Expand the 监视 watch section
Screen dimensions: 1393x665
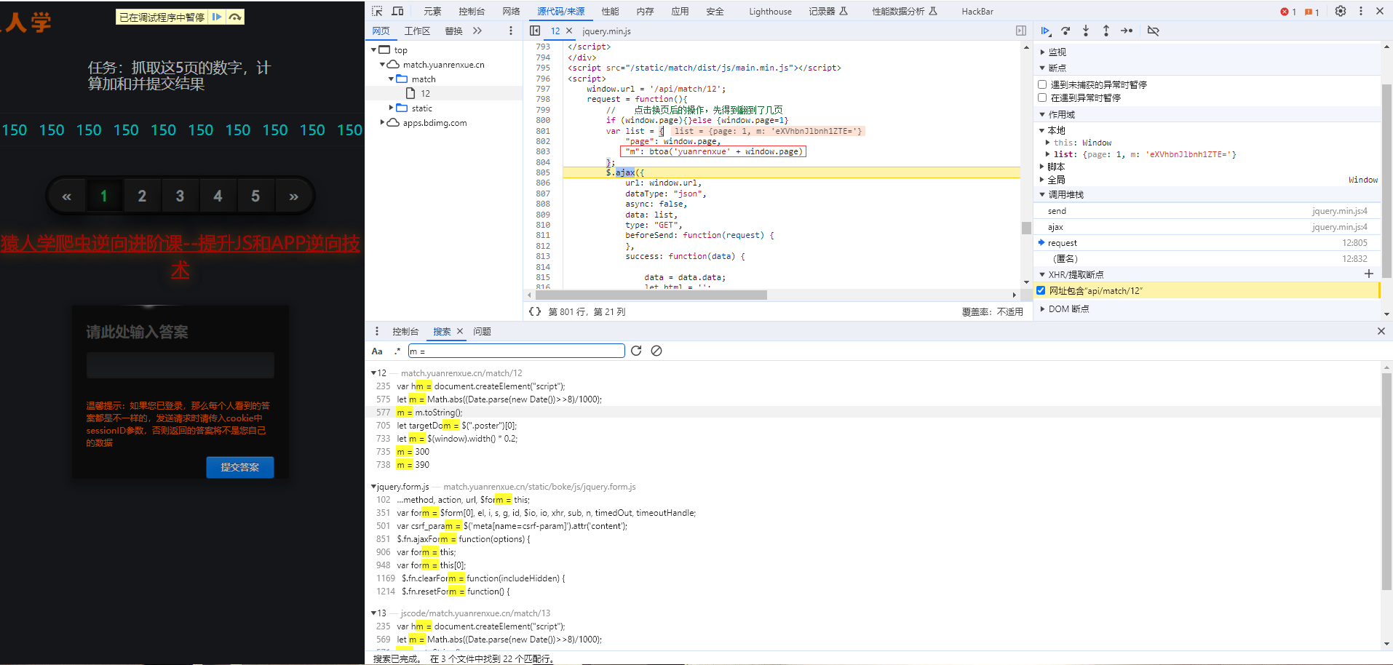[x=1042, y=52]
